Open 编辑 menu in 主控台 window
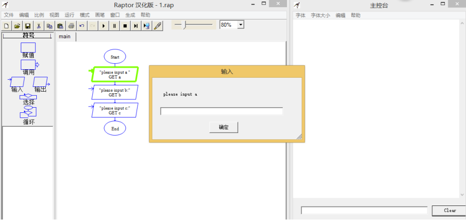 click(340, 16)
